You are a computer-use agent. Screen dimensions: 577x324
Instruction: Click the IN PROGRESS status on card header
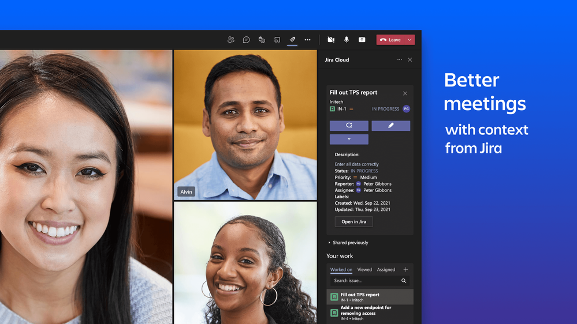click(x=385, y=109)
